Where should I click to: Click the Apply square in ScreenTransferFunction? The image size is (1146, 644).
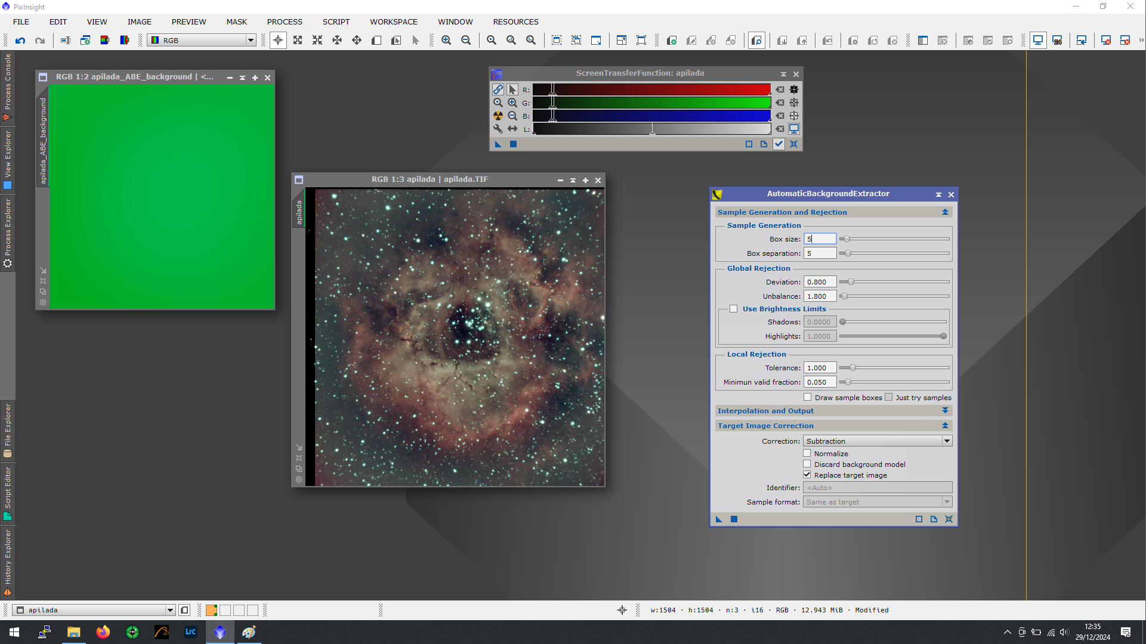pos(513,144)
